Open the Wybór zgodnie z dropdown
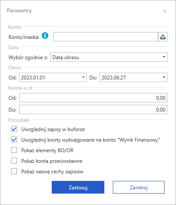The width and height of the screenshot is (176, 205). pos(164,57)
